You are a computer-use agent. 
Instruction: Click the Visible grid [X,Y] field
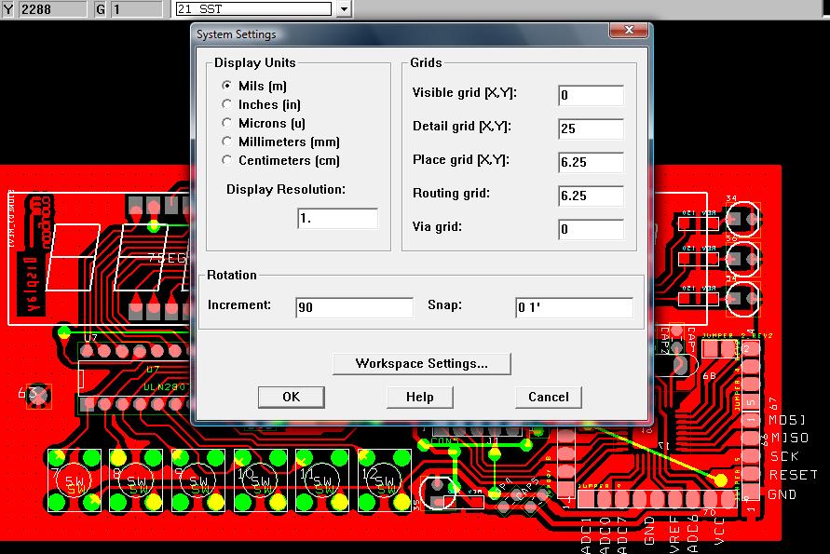(591, 95)
